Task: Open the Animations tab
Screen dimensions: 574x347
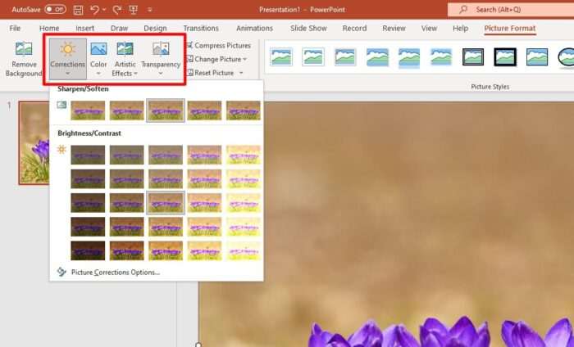Action: (254, 28)
